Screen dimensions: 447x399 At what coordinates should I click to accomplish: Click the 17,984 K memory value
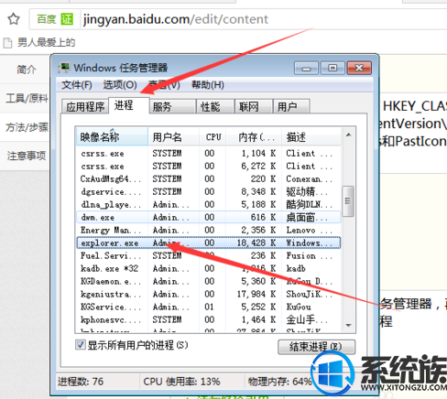pos(256,294)
